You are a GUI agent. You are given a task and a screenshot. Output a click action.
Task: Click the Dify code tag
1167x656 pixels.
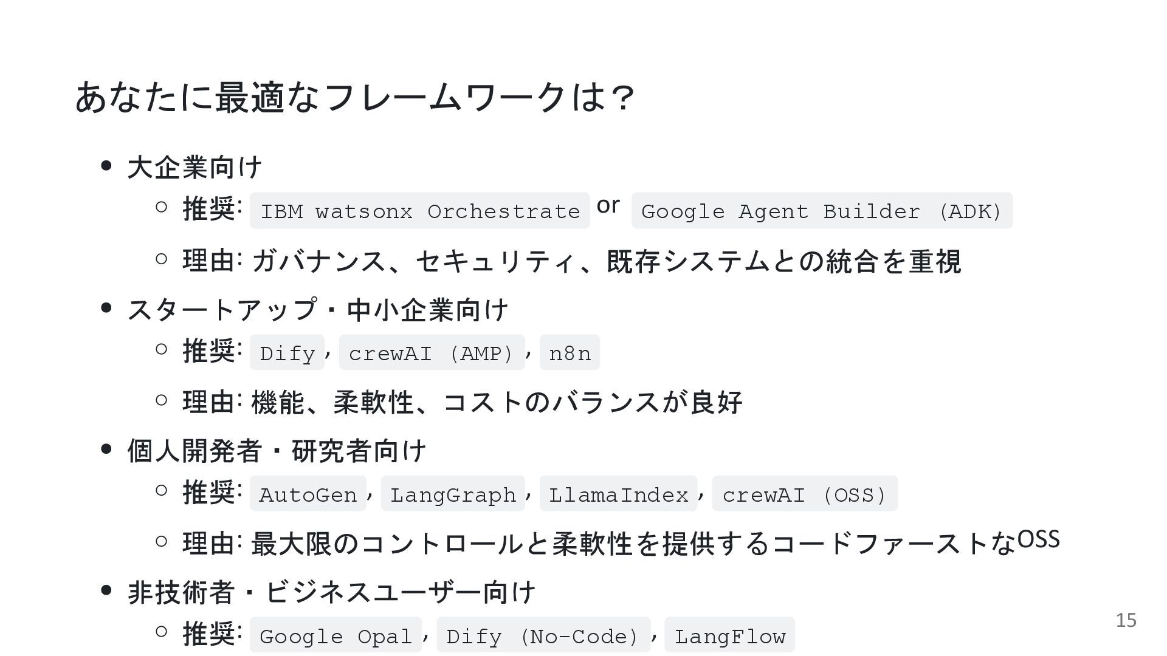click(287, 352)
